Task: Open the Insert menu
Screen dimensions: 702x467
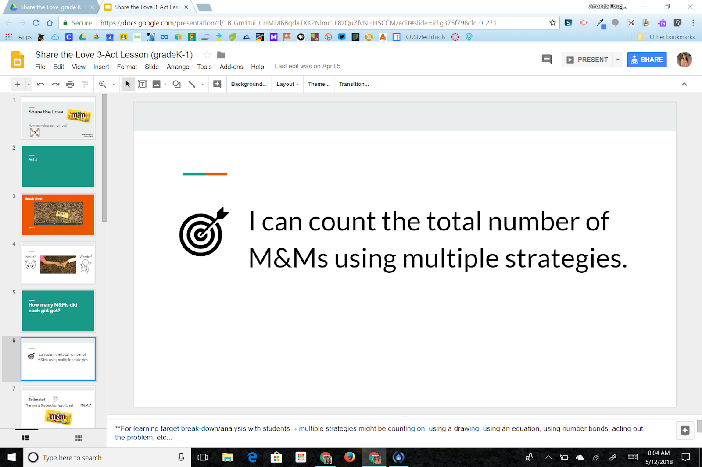Action: coord(101,67)
